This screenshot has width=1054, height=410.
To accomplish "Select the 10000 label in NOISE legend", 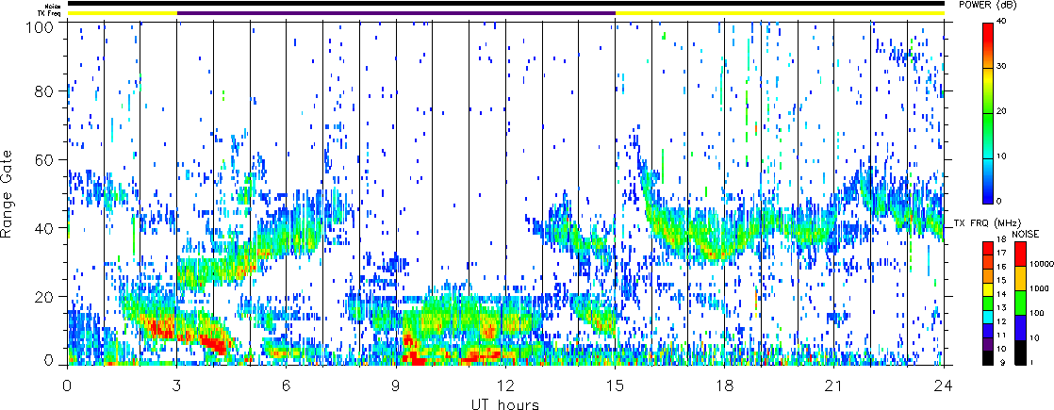I will [1041, 264].
